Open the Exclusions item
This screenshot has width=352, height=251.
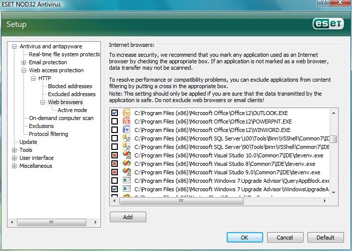tap(41, 126)
